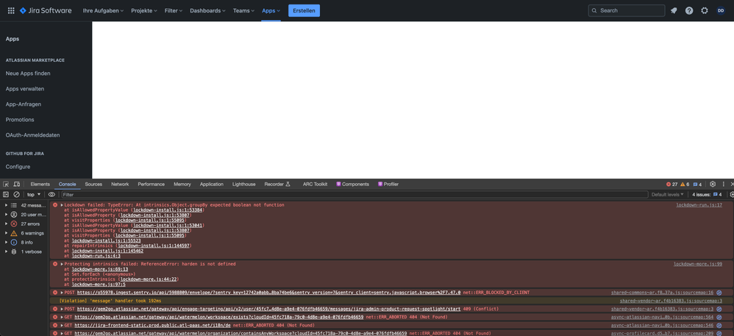Open Jira settings gear icon

pyautogui.click(x=705, y=10)
